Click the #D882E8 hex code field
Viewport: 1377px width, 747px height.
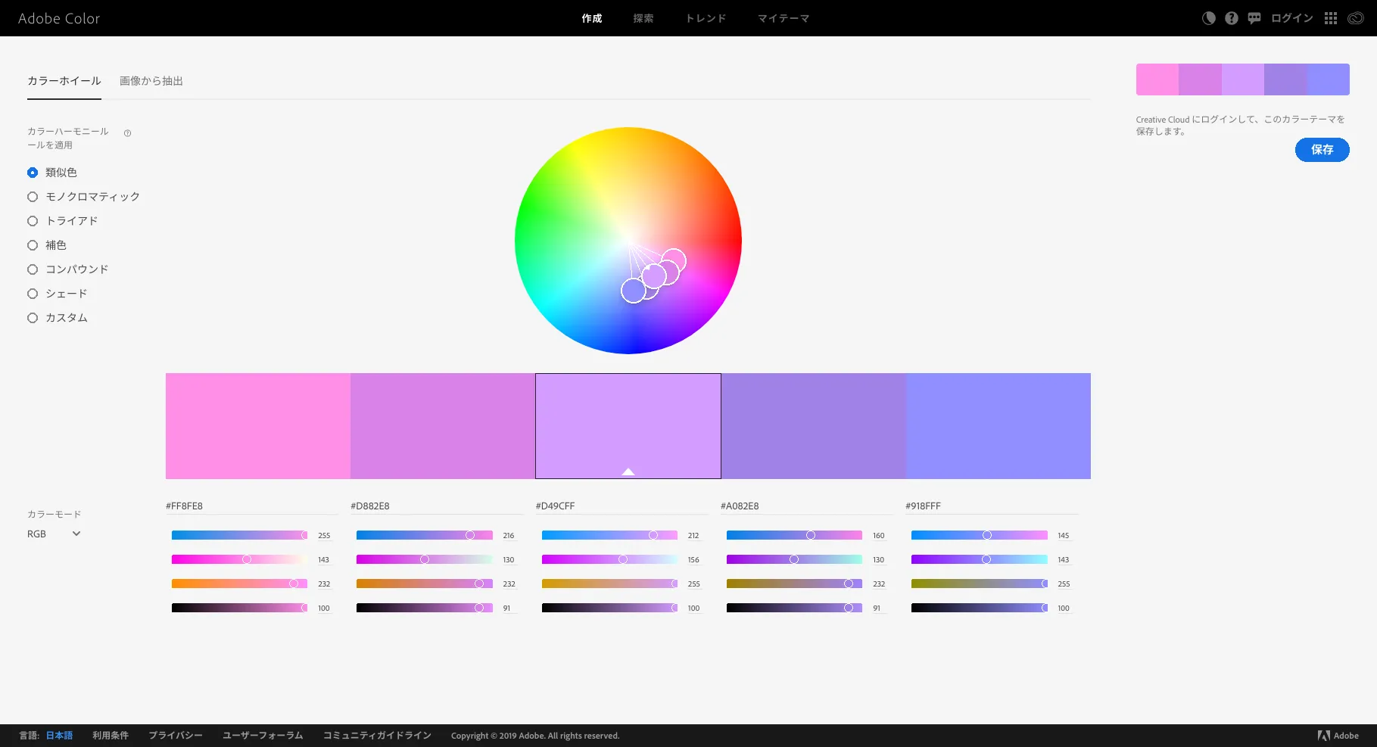(437, 506)
